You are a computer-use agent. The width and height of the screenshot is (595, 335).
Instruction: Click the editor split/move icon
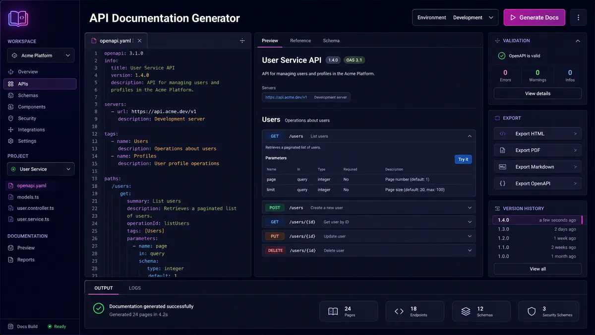point(242,41)
